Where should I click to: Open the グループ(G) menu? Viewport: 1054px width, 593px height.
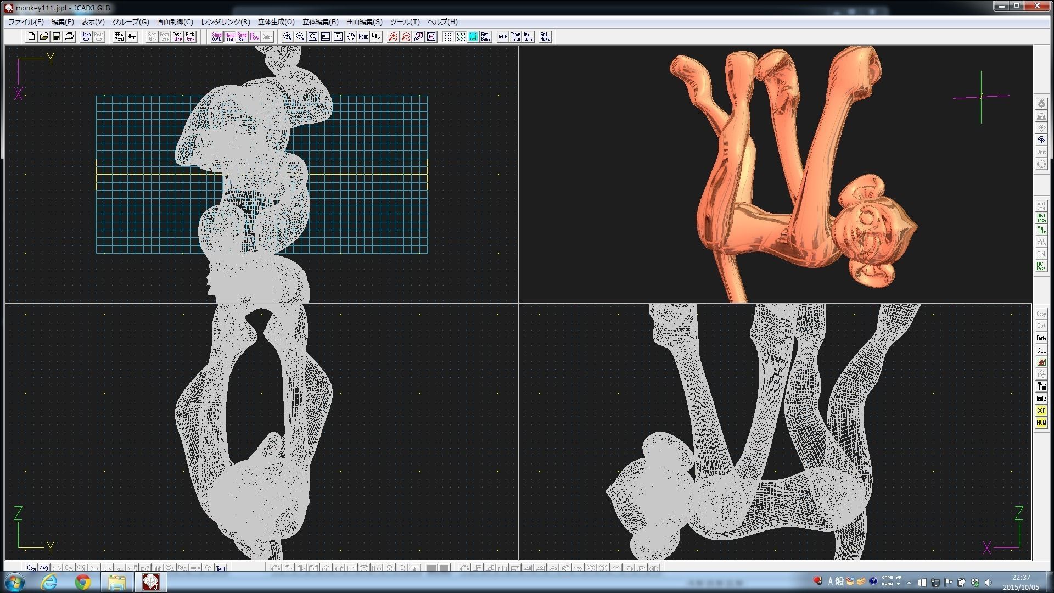click(x=131, y=22)
